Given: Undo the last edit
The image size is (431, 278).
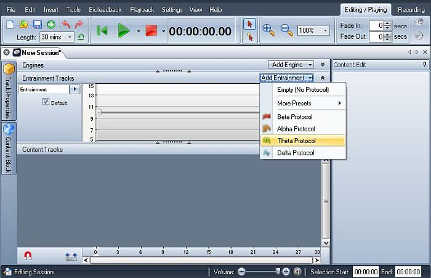Looking at the screenshot, I should tap(66, 25).
